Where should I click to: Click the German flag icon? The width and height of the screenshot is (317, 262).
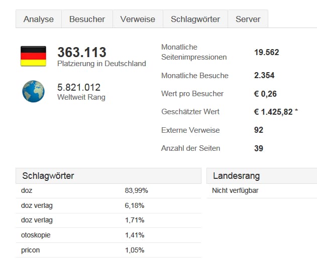click(33, 56)
